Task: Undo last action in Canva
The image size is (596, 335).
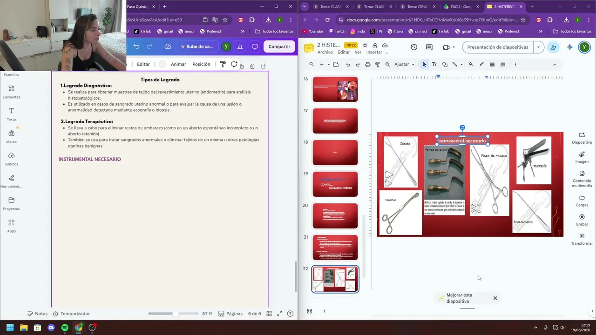Action: (136, 47)
